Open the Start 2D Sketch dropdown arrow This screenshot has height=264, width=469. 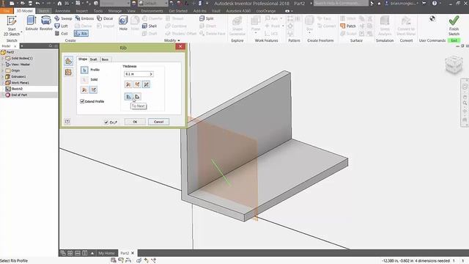[x=21, y=32]
